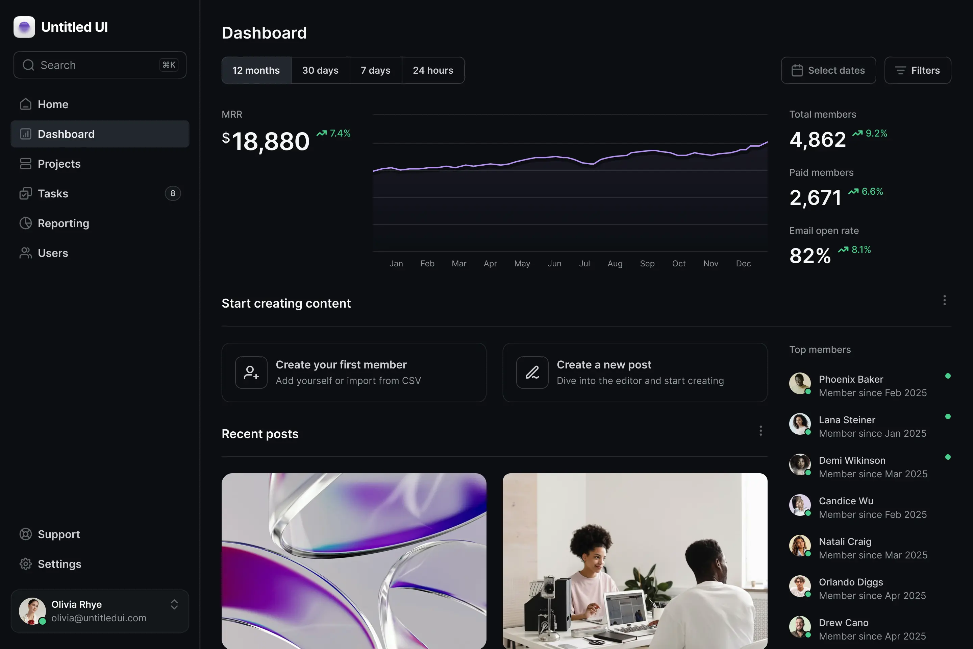973x649 pixels.
Task: Click the Users people icon
Action: point(26,253)
